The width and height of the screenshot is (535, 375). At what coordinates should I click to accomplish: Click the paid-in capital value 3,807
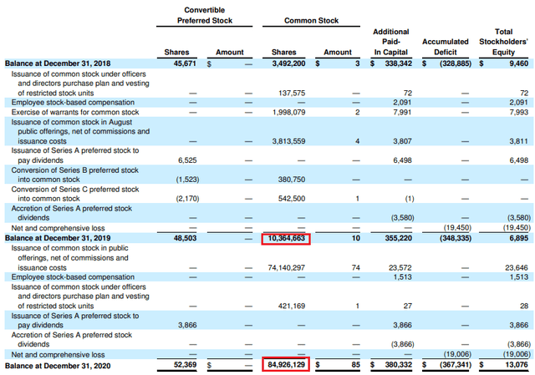tap(402, 141)
